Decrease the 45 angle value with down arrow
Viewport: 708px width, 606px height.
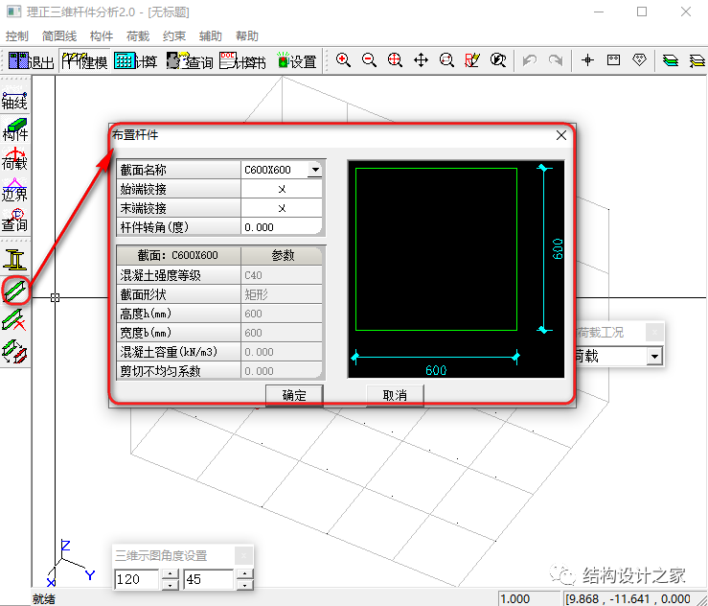click(x=244, y=585)
